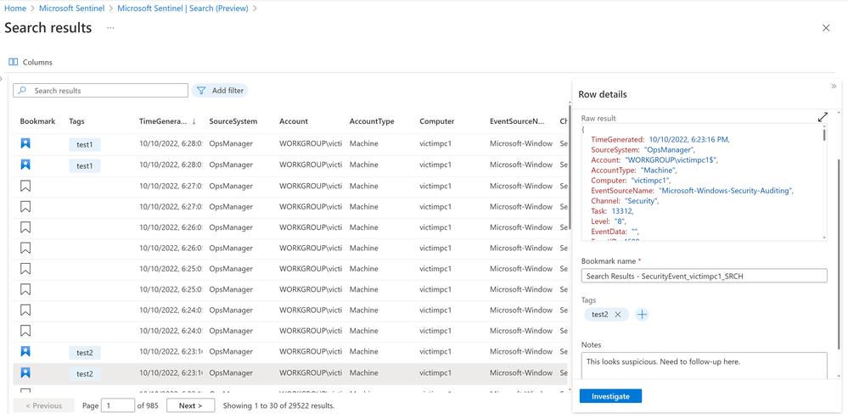The width and height of the screenshot is (848, 419).
Task: Select the test1 tag in the second row
Action: pos(85,165)
